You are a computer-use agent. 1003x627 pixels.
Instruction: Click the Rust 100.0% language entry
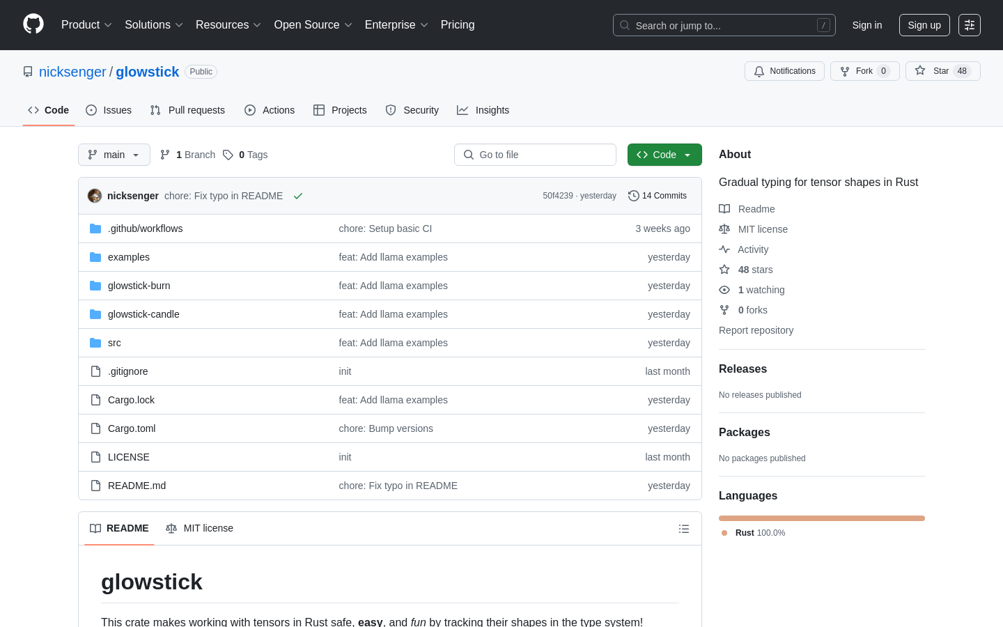[754, 533]
